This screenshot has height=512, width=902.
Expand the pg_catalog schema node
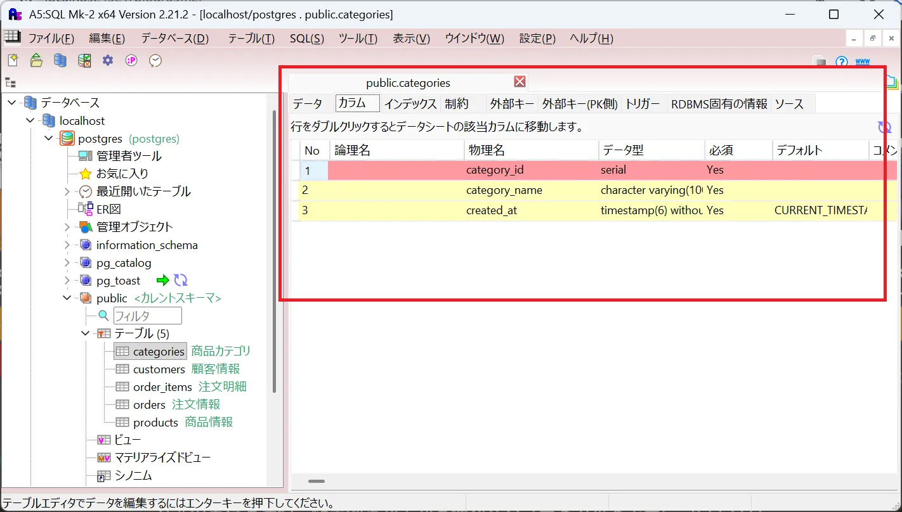click(67, 262)
